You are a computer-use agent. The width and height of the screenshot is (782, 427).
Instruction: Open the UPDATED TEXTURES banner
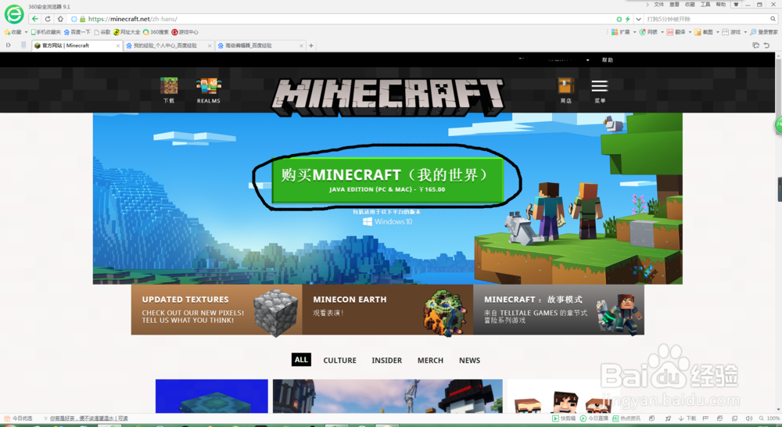217,309
